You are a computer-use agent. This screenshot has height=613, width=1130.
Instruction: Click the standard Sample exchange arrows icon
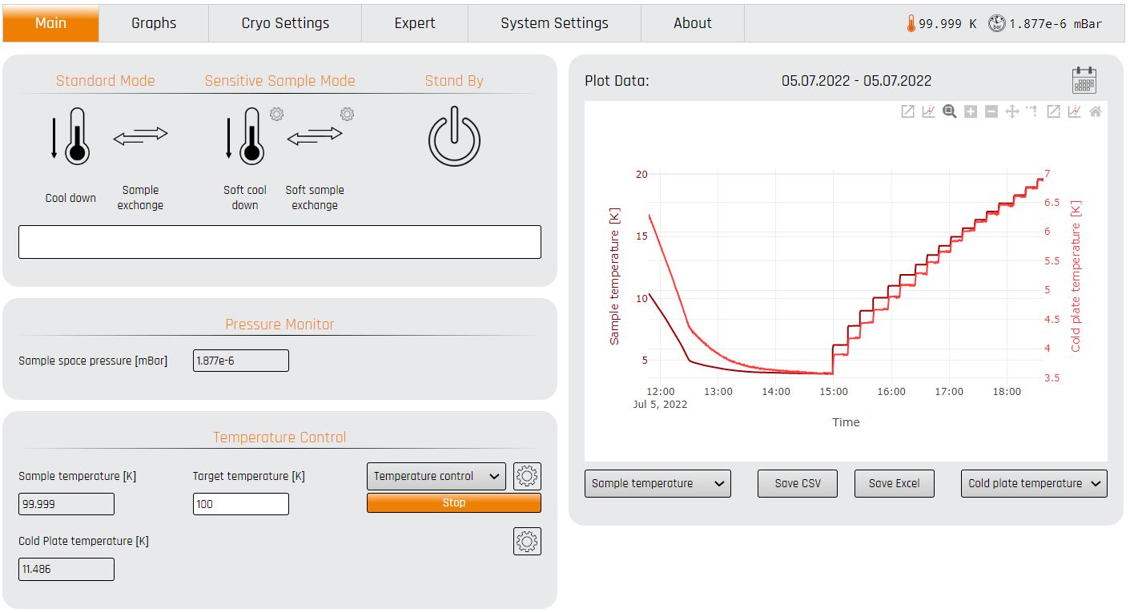tap(141, 137)
